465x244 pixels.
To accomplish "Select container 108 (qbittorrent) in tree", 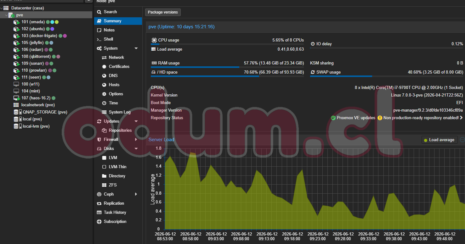I will [x=36, y=57].
